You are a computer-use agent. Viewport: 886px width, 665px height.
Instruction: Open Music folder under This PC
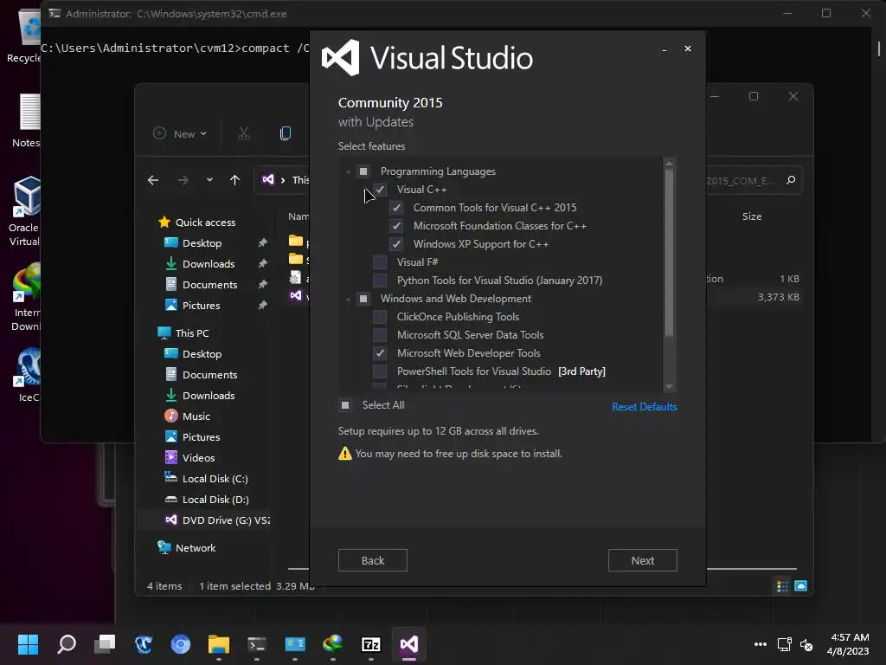(196, 416)
